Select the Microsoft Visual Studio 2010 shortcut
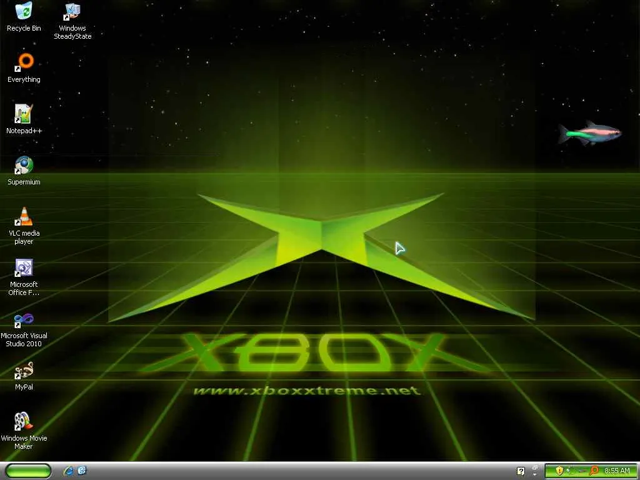This screenshot has width=640, height=480. tap(24, 329)
